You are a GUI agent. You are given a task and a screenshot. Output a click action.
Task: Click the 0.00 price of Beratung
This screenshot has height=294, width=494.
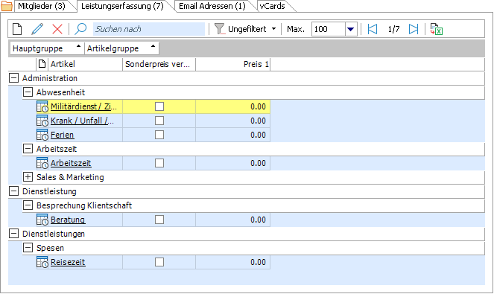pyautogui.click(x=258, y=220)
